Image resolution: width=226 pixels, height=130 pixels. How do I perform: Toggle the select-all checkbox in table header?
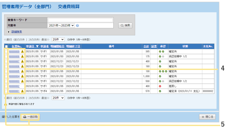click(x=6, y=47)
